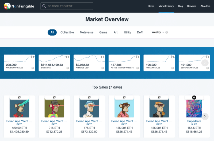The width and height of the screenshot is (214, 141).
Task: Click the $611,651,199.53 sales value
Action: click(52, 65)
